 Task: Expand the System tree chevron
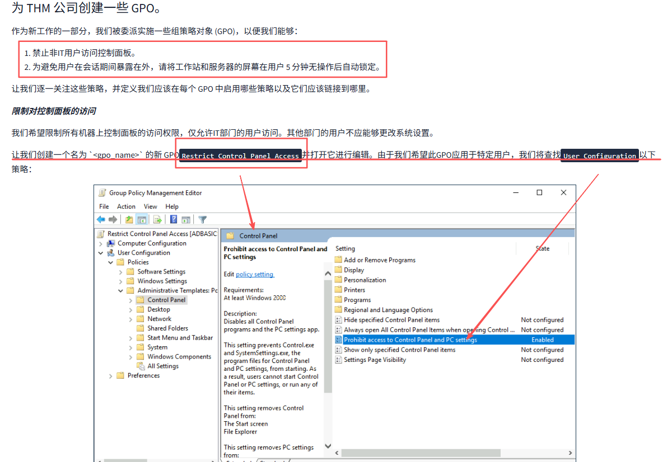pyautogui.click(x=130, y=347)
